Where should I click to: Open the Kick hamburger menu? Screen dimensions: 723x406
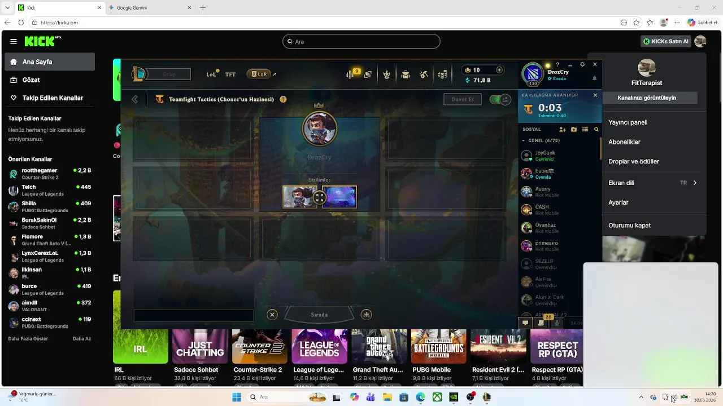tap(13, 41)
